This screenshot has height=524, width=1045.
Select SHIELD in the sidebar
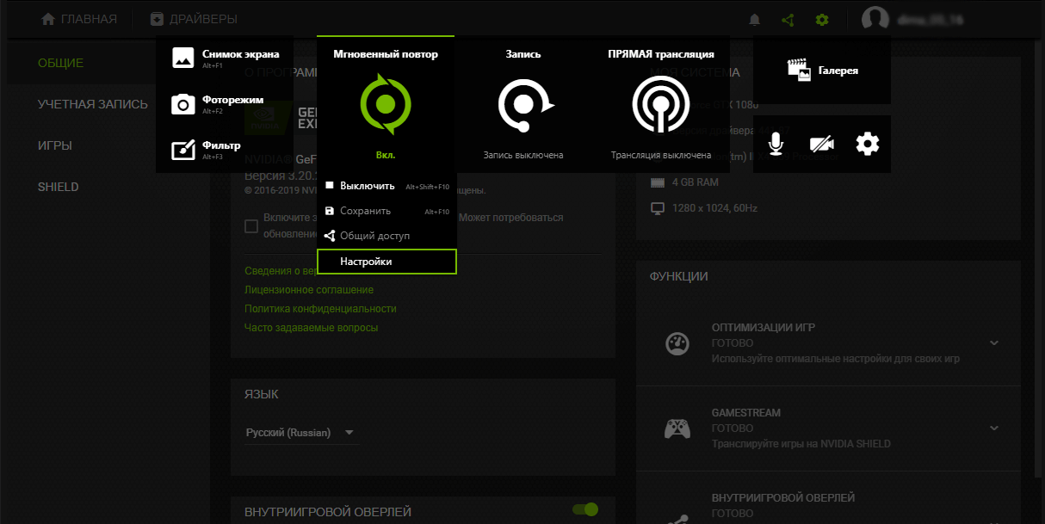tap(59, 187)
